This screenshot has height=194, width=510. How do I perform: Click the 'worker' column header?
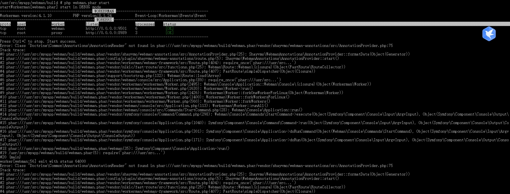[58, 24]
